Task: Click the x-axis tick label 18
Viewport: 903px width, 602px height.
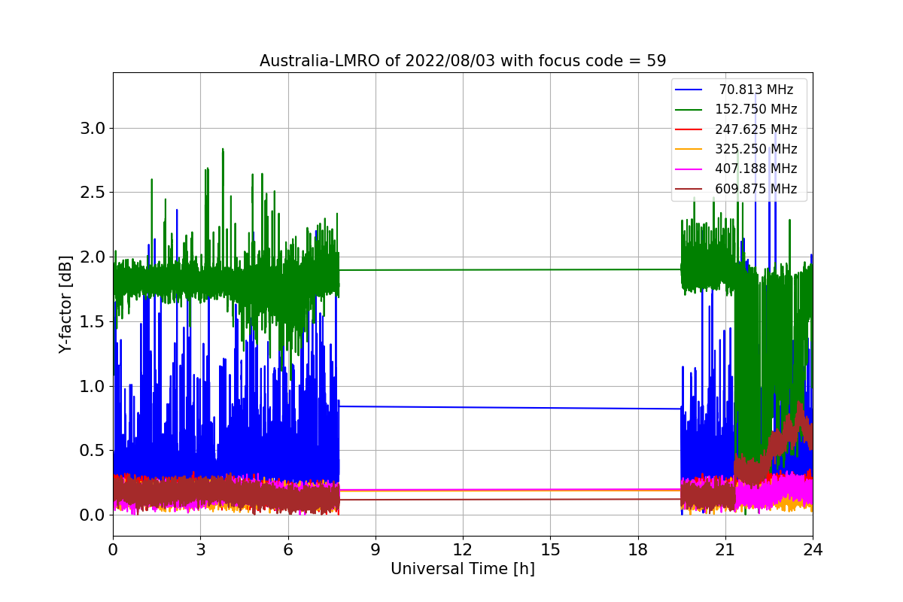Action: (637, 549)
